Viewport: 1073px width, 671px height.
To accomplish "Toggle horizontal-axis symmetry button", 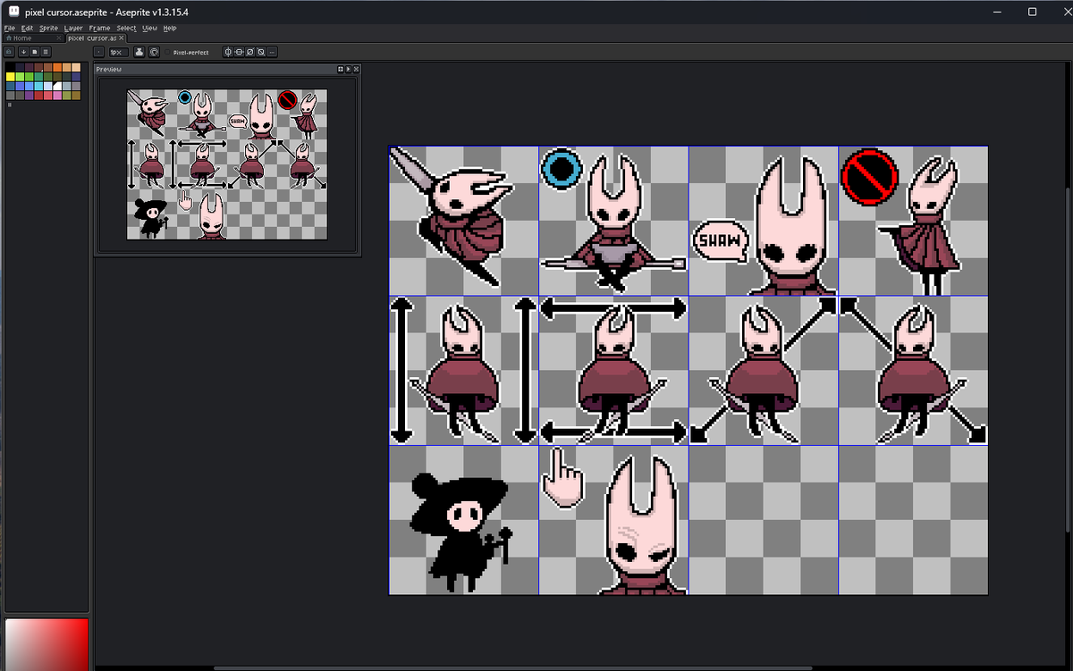I will pyautogui.click(x=239, y=52).
